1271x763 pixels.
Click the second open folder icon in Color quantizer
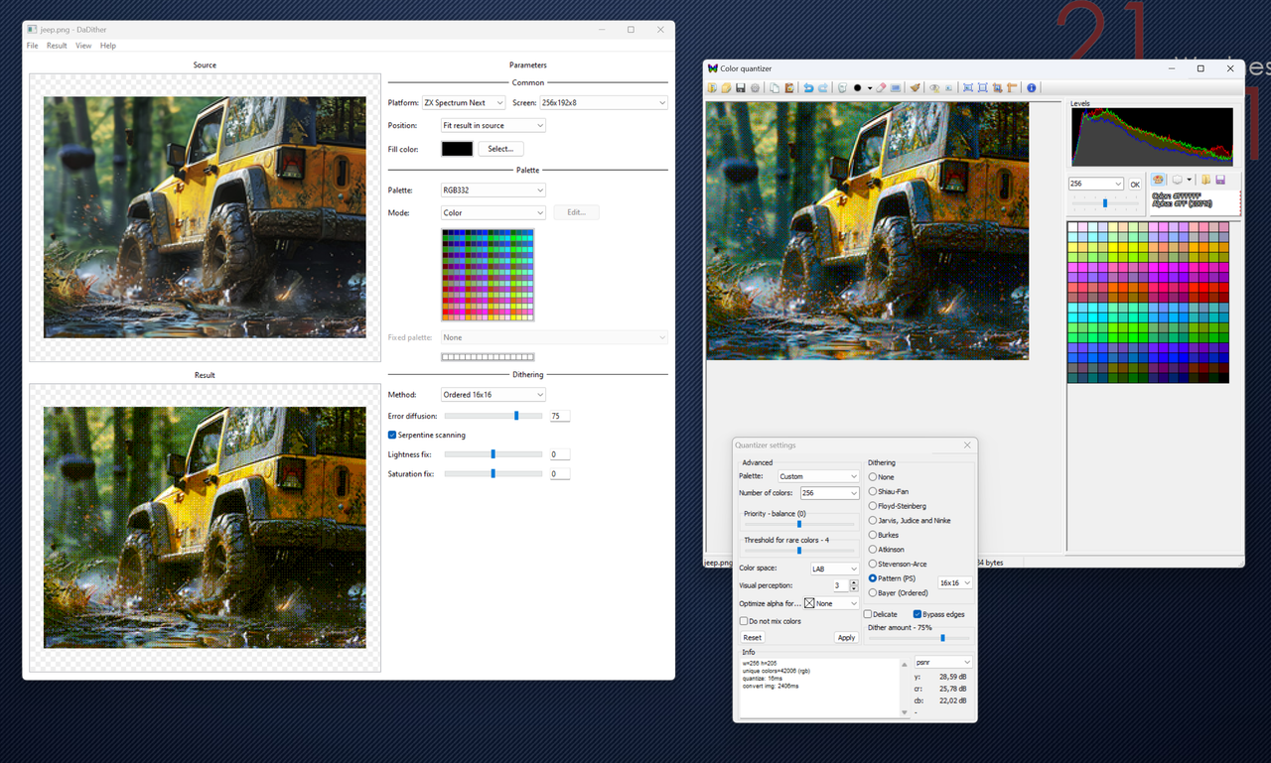(726, 87)
